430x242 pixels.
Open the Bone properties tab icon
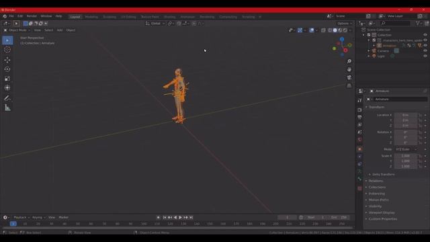pyautogui.click(x=360, y=179)
